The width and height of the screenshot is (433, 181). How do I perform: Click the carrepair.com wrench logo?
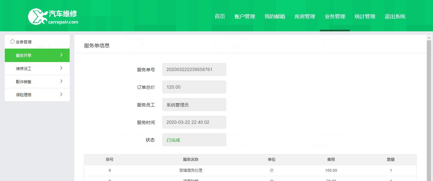[53, 16]
